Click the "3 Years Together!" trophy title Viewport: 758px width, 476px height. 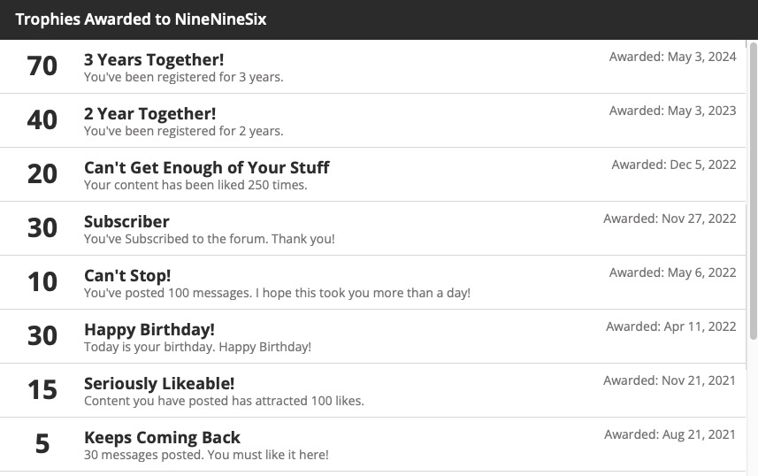[154, 60]
